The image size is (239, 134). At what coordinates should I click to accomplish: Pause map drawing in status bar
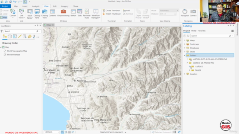175,132
